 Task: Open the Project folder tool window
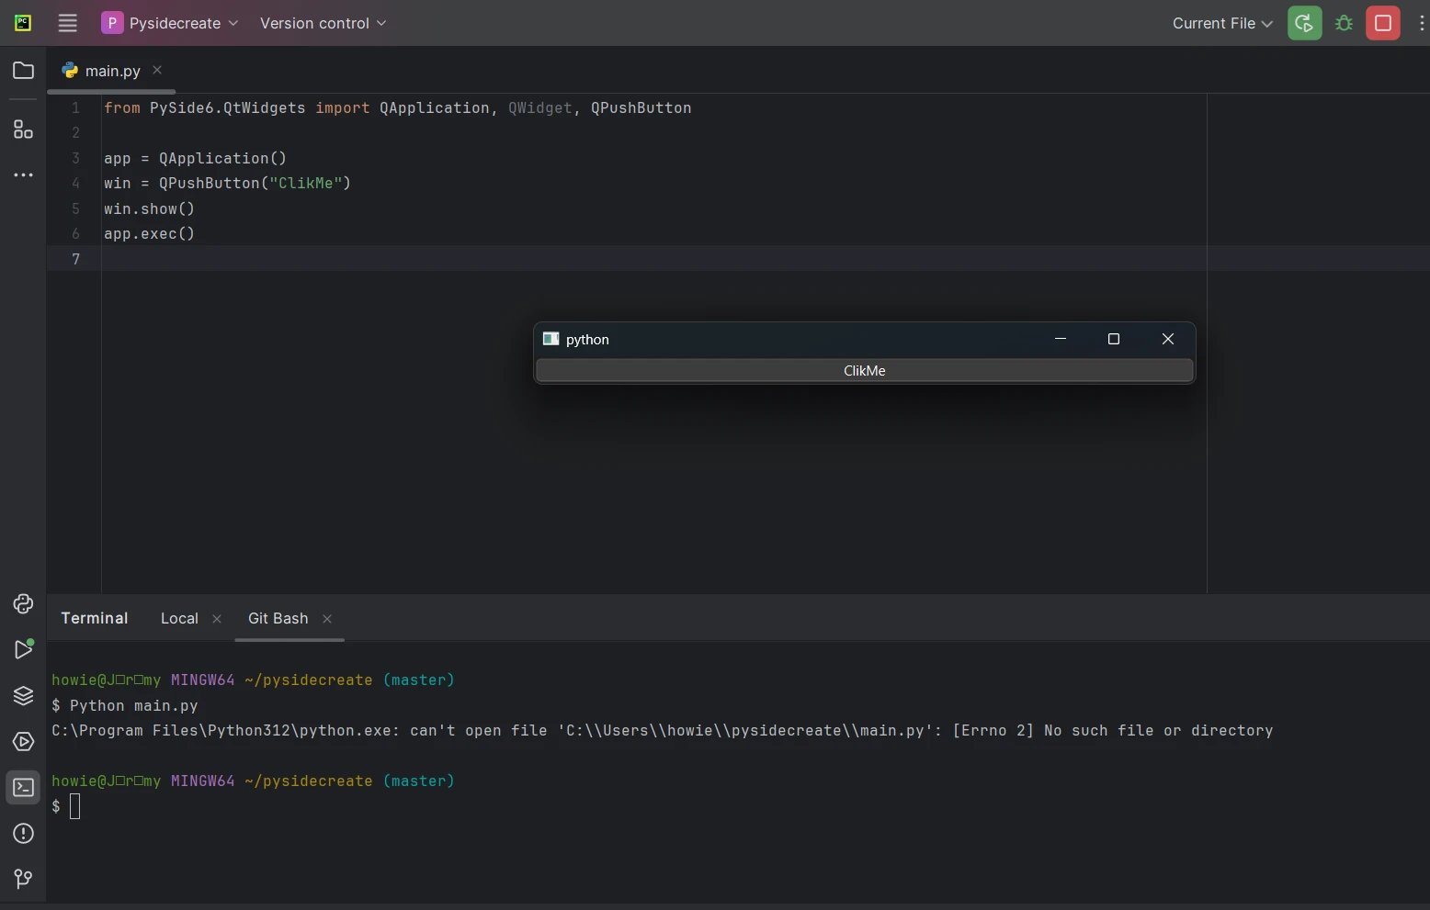pos(23,71)
